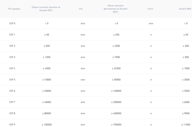
Task: Select the "VIP 6" row label
Action: click(12, 91)
